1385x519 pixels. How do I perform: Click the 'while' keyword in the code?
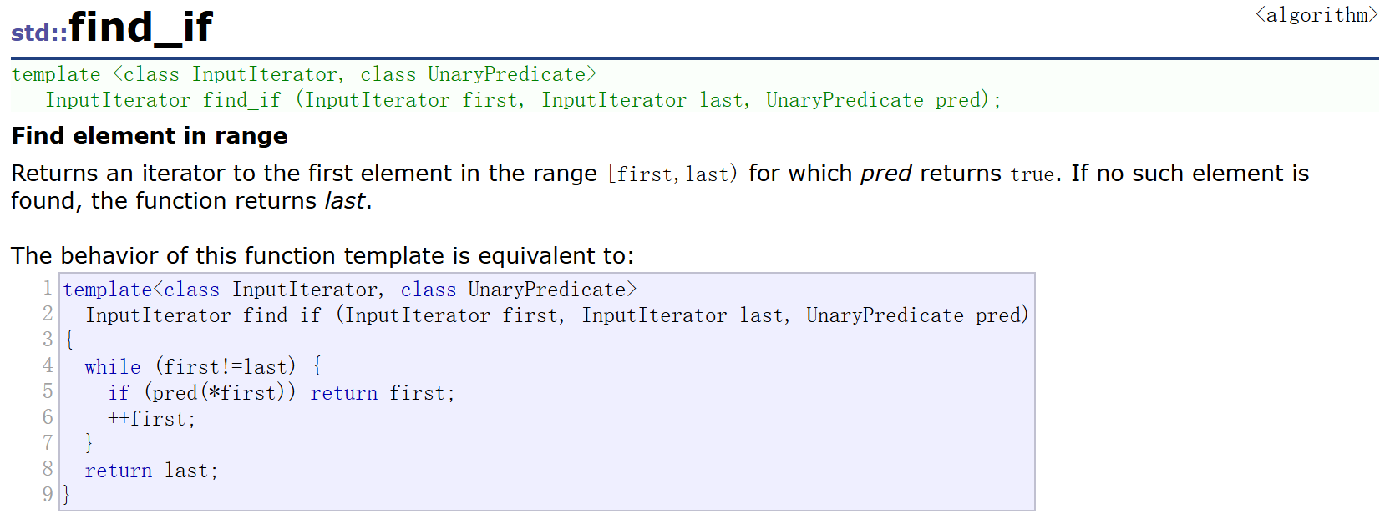point(113,366)
